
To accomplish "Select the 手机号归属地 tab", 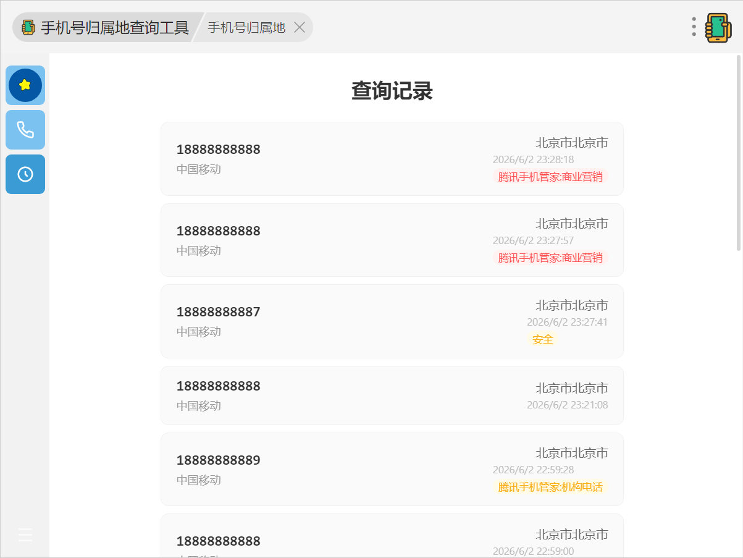I will click(x=246, y=27).
